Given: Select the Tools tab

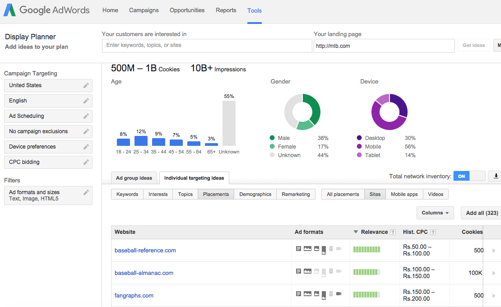Looking at the screenshot, I should coord(254,10).
